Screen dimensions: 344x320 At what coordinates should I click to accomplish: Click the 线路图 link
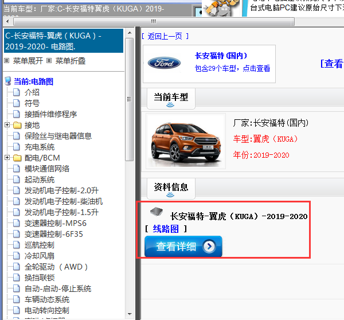pyautogui.click(x=166, y=229)
